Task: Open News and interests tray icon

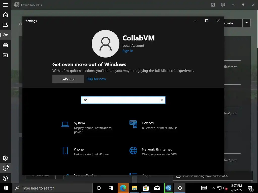Action: coord(204,188)
